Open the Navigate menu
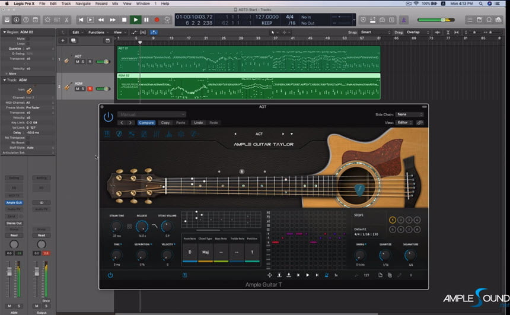Image resolution: width=510 pixels, height=315 pixels. (83, 4)
